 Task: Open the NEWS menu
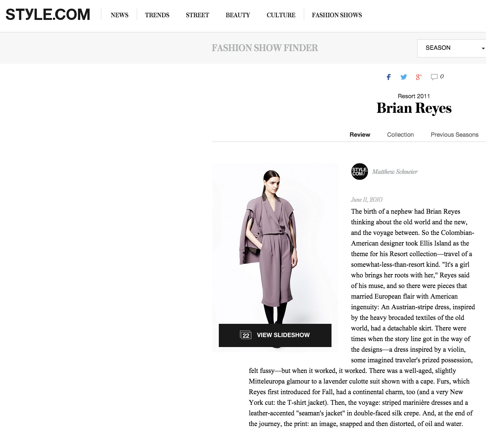click(119, 15)
